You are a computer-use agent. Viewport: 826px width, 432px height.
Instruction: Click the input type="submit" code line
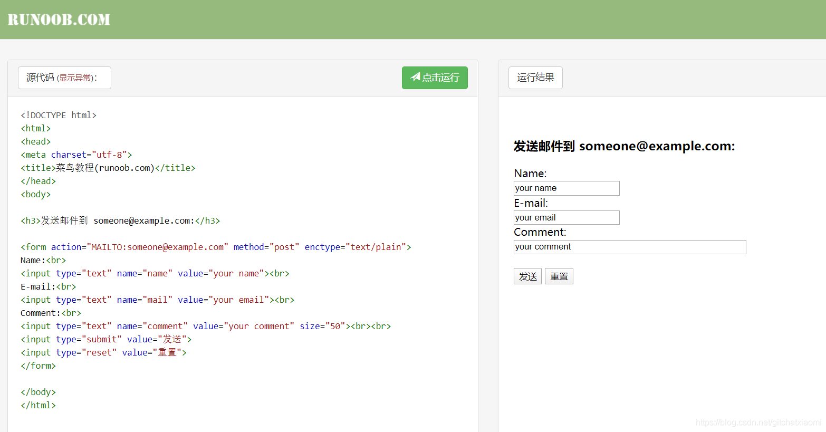(x=106, y=339)
